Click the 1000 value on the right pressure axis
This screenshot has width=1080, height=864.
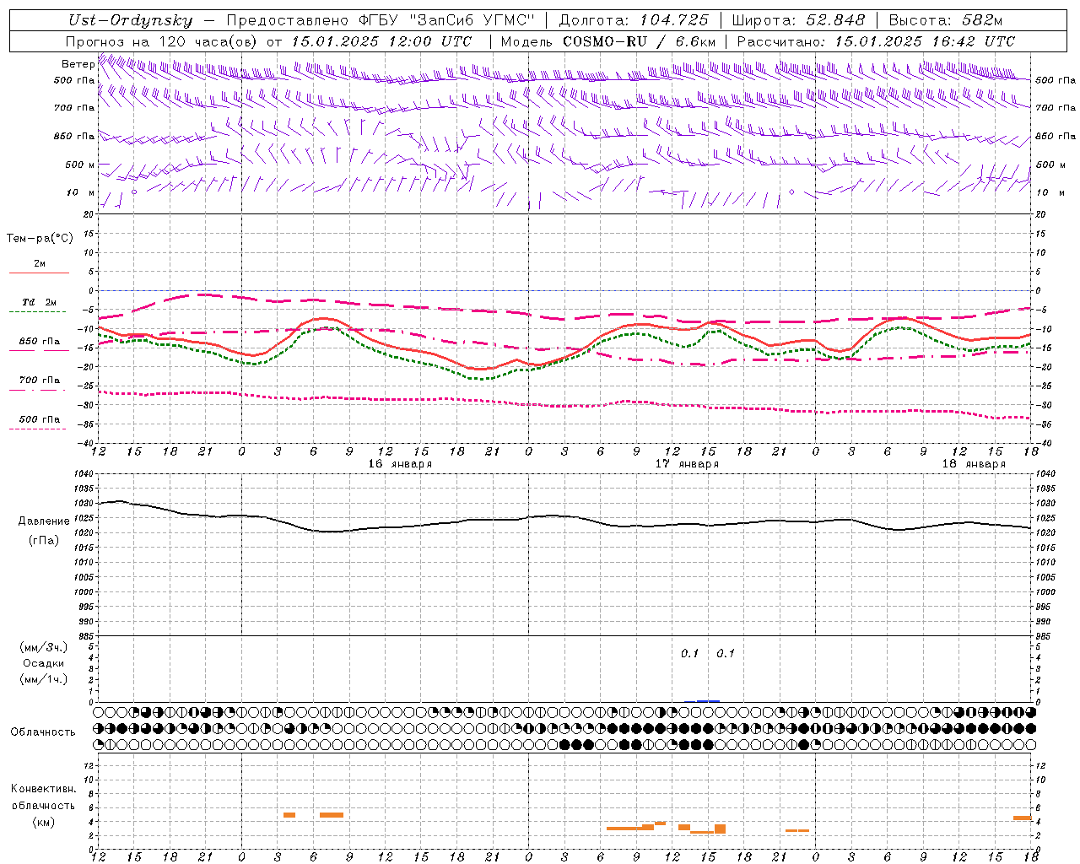[1045, 592]
